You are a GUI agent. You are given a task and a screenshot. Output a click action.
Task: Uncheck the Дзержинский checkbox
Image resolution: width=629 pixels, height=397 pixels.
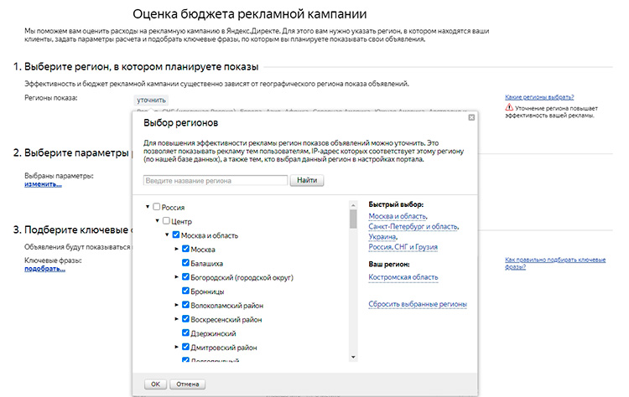point(185,333)
